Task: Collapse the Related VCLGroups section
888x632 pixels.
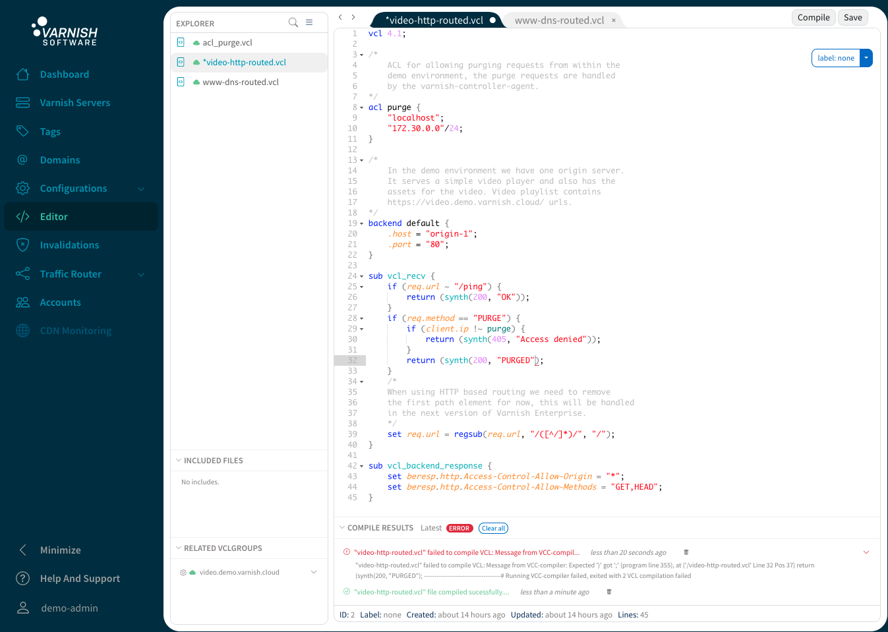Action: pos(179,548)
